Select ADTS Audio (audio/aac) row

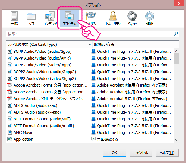click(90, 105)
